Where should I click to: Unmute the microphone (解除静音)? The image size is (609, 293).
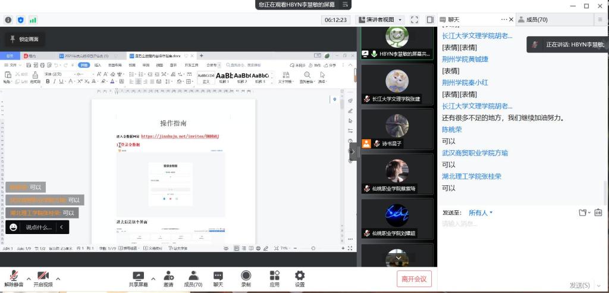[14, 278]
